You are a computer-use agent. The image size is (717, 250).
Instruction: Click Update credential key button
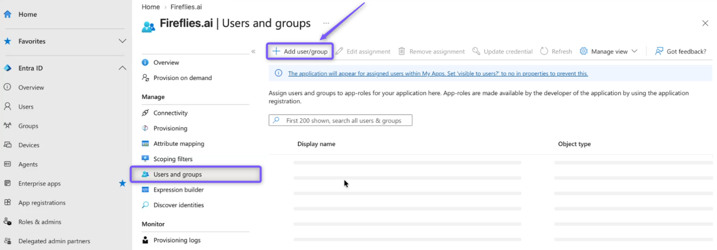[502, 51]
